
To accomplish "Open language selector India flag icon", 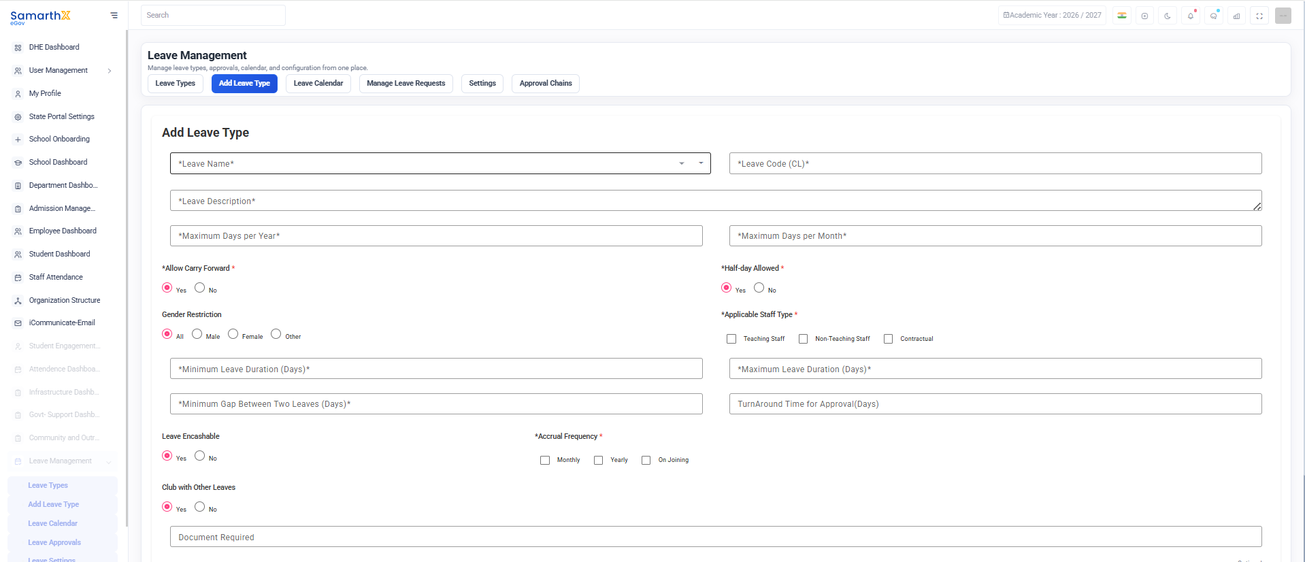I will (x=1122, y=16).
